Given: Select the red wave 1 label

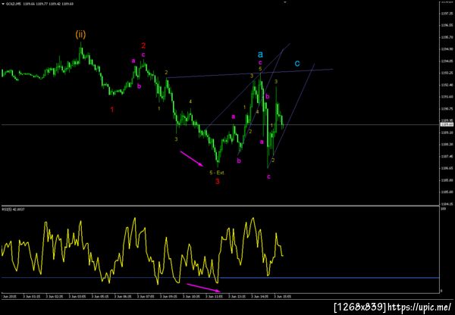Looking at the screenshot, I should pyautogui.click(x=112, y=110).
